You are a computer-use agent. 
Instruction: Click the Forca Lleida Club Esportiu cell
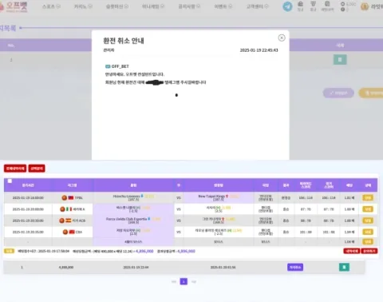tap(133, 221)
